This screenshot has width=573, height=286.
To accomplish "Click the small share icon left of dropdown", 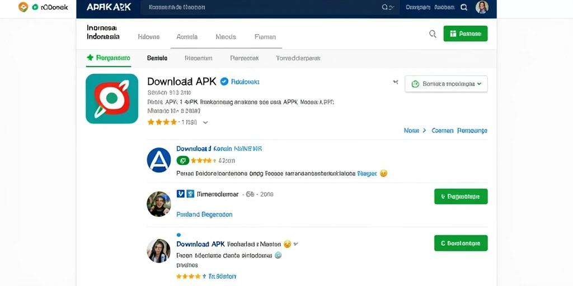I will click(x=396, y=83).
